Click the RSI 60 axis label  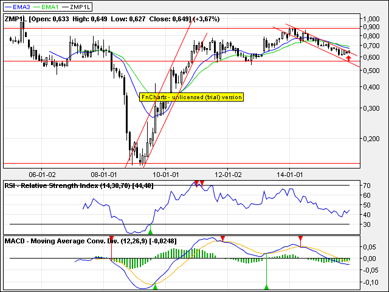tap(367, 195)
